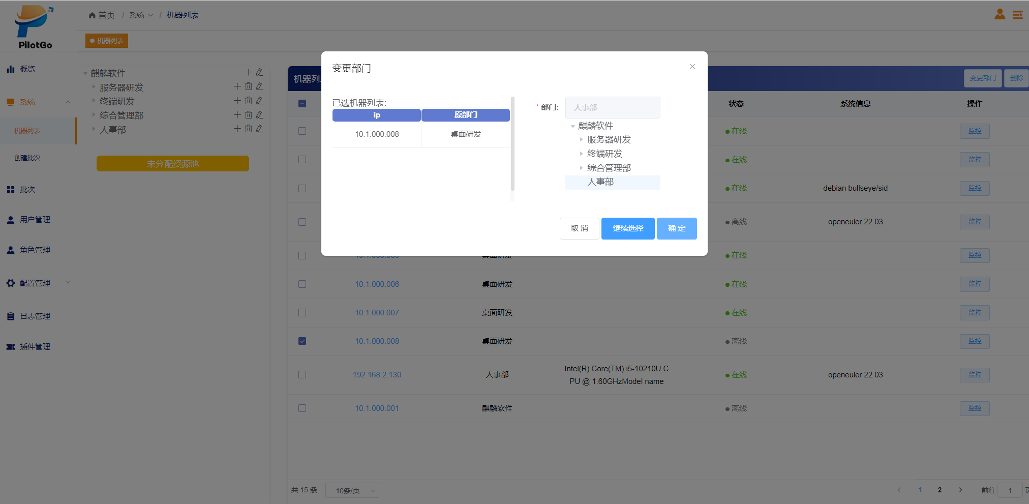The height and width of the screenshot is (504, 1029).
Task: Select 人事部 in the department tree
Action: (x=600, y=182)
